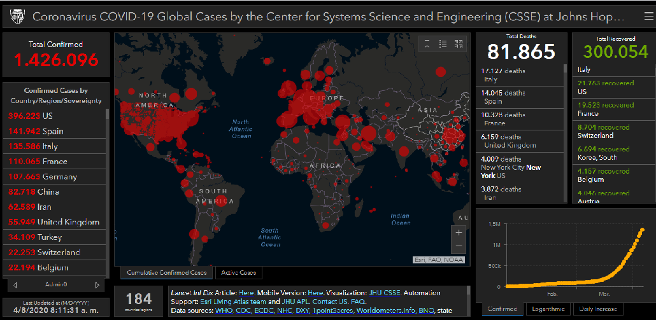Image resolution: width=656 pixels, height=320 pixels.
Task: Click New York City 4.009 deaths entry
Action: (x=520, y=167)
